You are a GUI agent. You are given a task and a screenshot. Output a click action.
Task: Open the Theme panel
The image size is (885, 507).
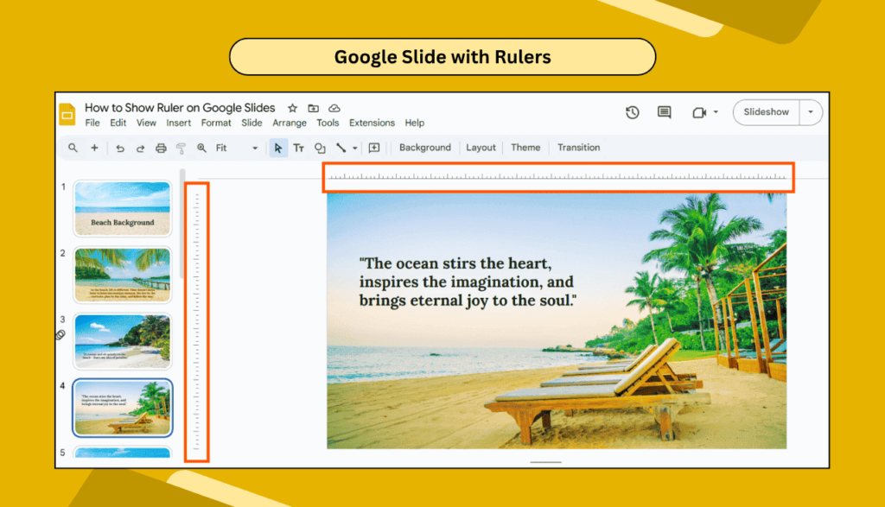click(x=525, y=148)
